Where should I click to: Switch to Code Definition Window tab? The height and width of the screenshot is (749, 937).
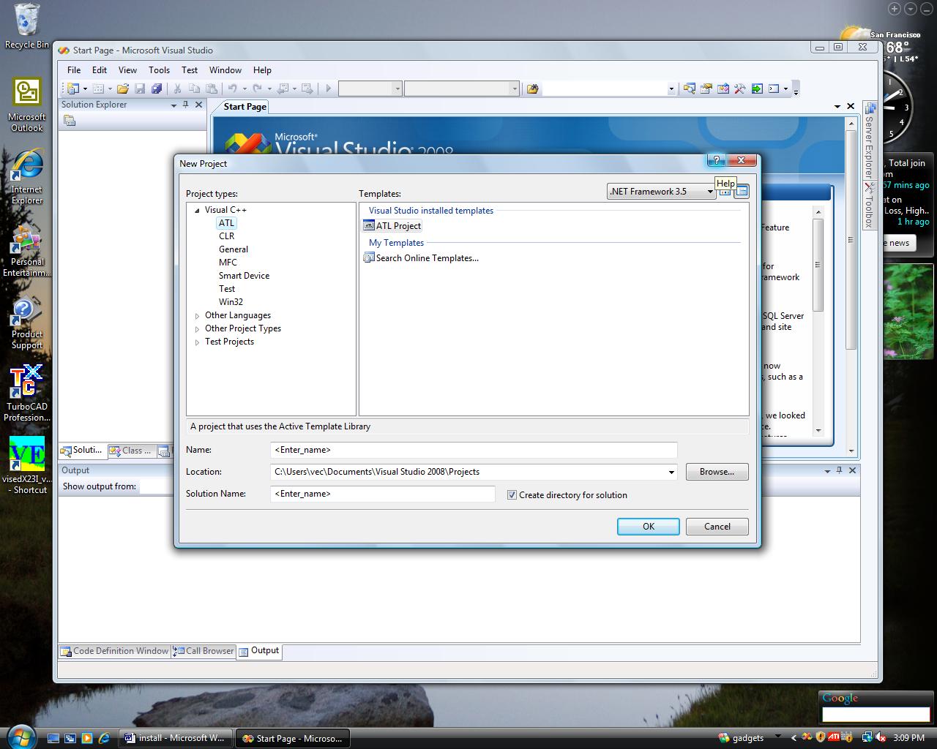pyautogui.click(x=115, y=651)
